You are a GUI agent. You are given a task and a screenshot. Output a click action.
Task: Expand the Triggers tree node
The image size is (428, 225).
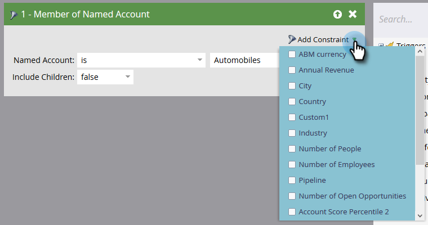click(x=381, y=46)
